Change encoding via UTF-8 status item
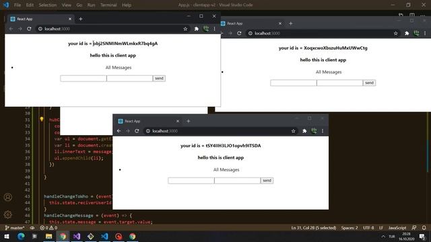Screen dimensions: 431x242 (368, 228)
